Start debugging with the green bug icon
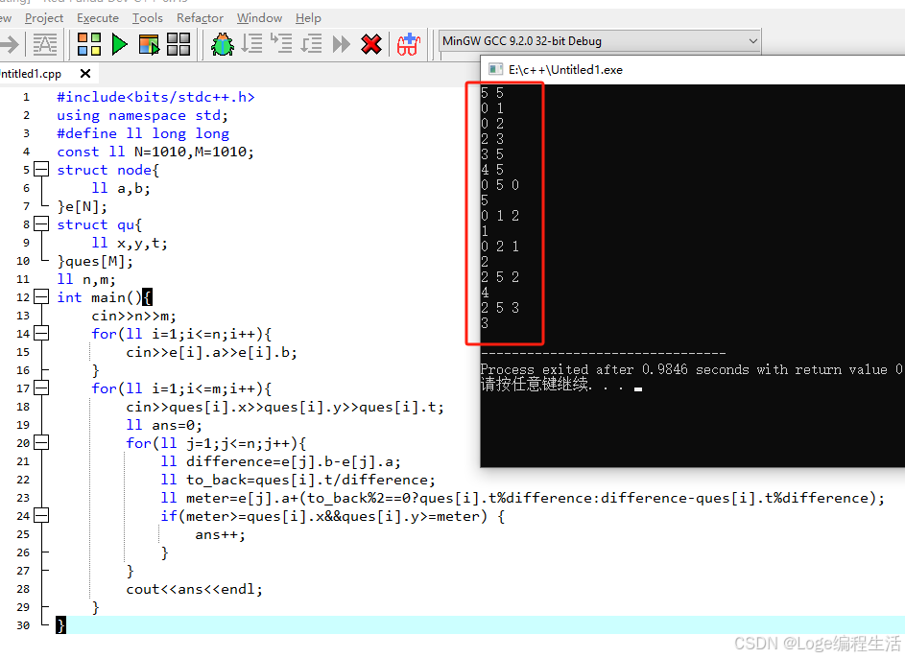 pos(223,44)
